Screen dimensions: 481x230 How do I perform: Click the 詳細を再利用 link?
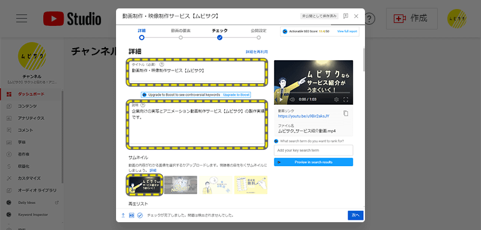click(x=257, y=52)
